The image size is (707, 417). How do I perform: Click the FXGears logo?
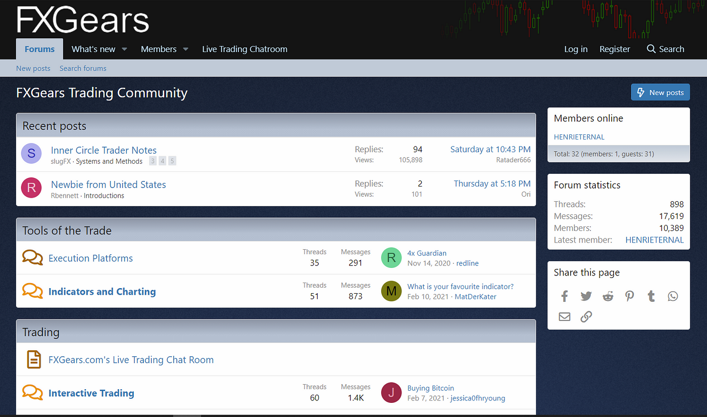83,20
